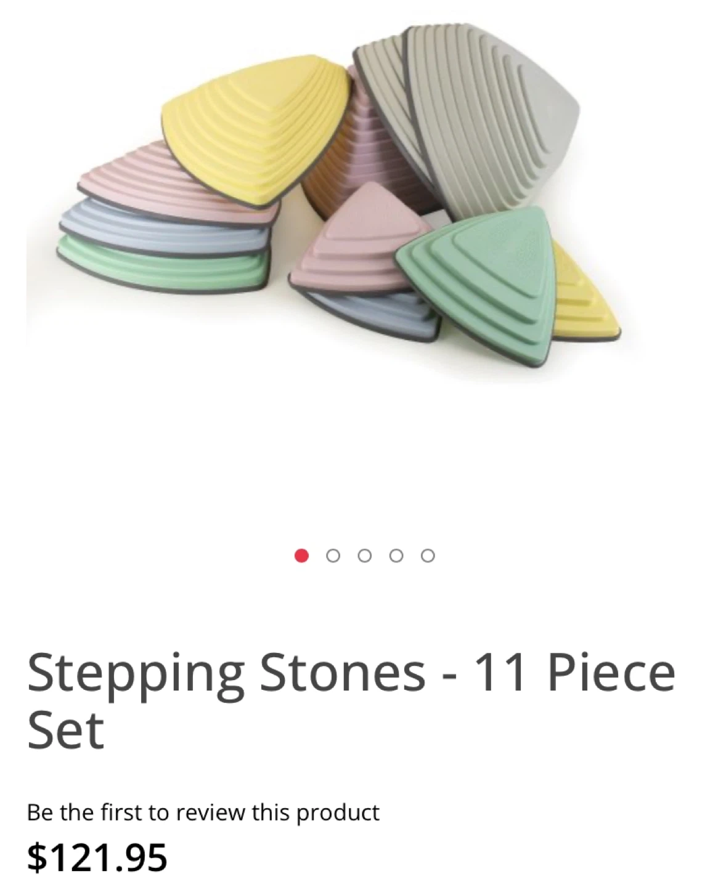This screenshot has width=726, height=887.
Task: Show the fourth product photo via dot
Action: (396, 556)
